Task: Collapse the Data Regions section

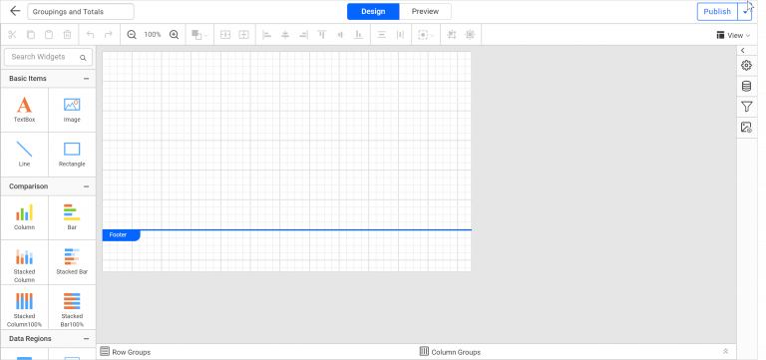Action: (x=87, y=338)
